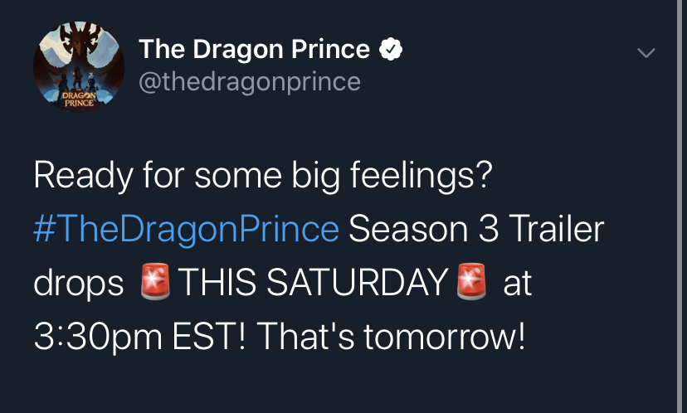Click the @thedragonprince handle
The height and width of the screenshot is (413, 687).
click(250, 82)
